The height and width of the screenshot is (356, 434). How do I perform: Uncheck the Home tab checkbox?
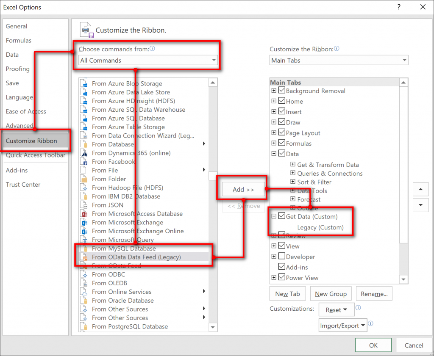tap(282, 101)
